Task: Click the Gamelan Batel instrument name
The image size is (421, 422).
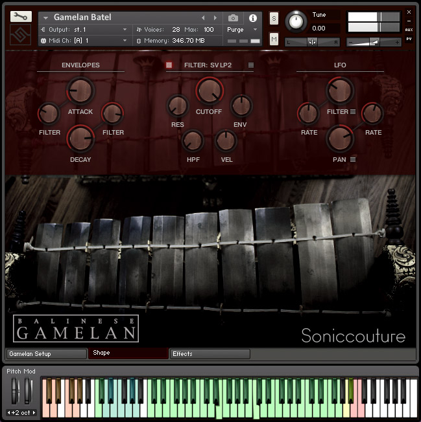Action: tap(82, 17)
